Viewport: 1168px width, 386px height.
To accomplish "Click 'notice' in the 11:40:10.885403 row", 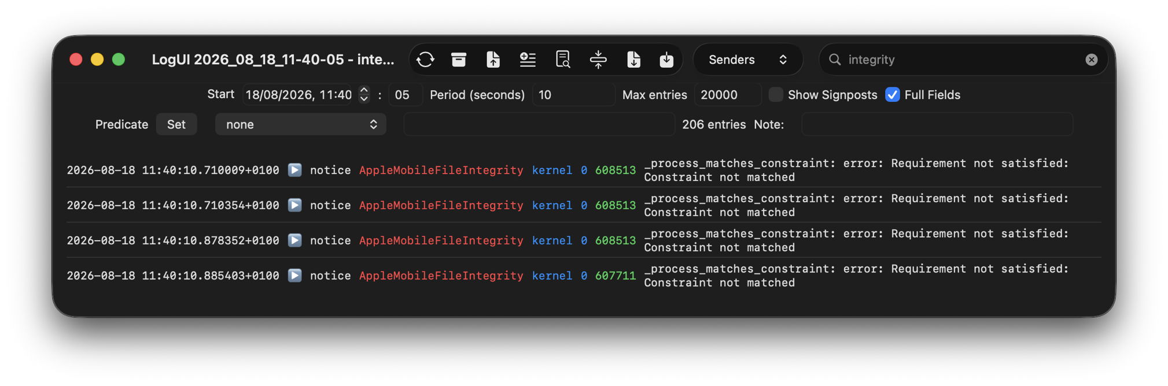I will pos(330,275).
